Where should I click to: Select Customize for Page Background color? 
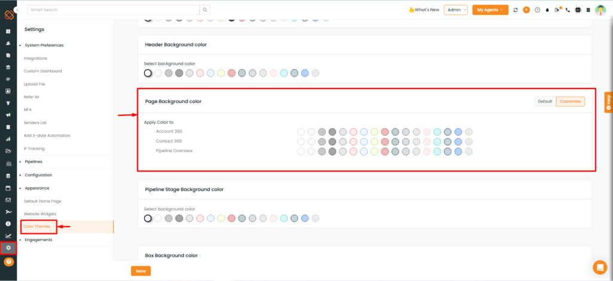click(x=570, y=102)
